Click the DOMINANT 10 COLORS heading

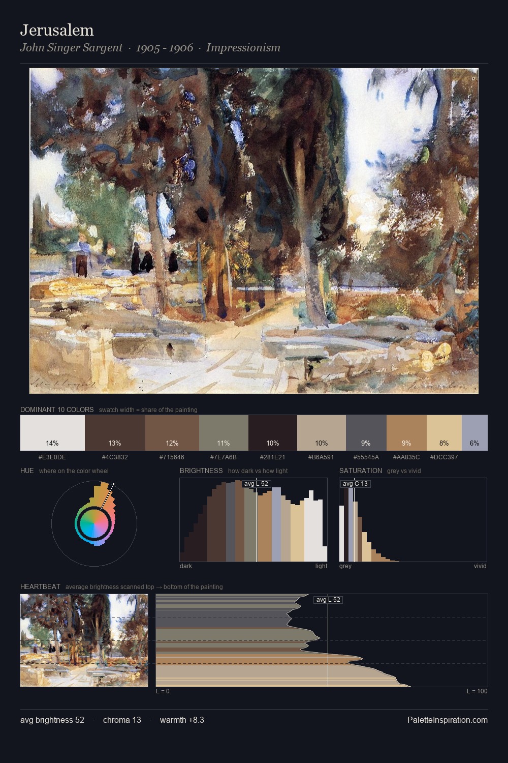click(x=57, y=409)
